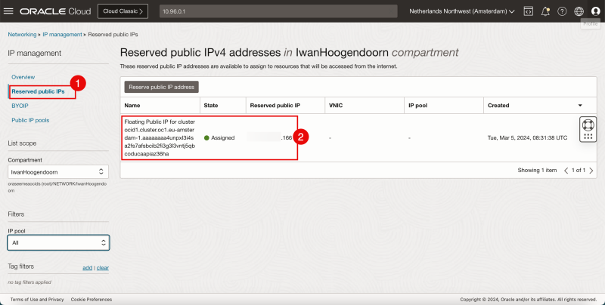Viewport: 605px width, 305px height.
Task: Go to Public IP pools section
Action: pyautogui.click(x=30, y=120)
